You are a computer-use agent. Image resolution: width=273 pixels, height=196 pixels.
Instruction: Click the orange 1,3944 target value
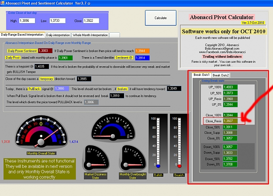pos(142,51)
